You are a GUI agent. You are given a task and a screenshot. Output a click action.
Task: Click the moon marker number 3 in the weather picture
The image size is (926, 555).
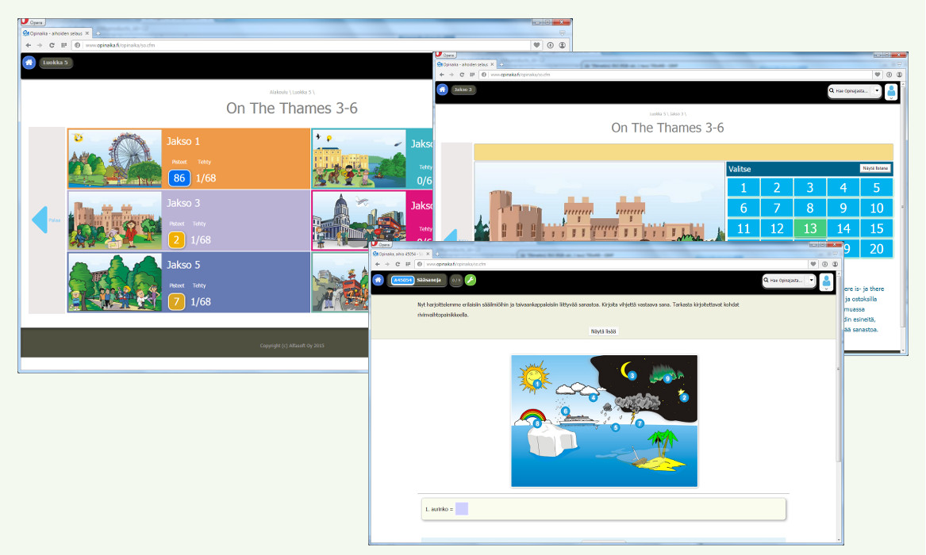632,376
